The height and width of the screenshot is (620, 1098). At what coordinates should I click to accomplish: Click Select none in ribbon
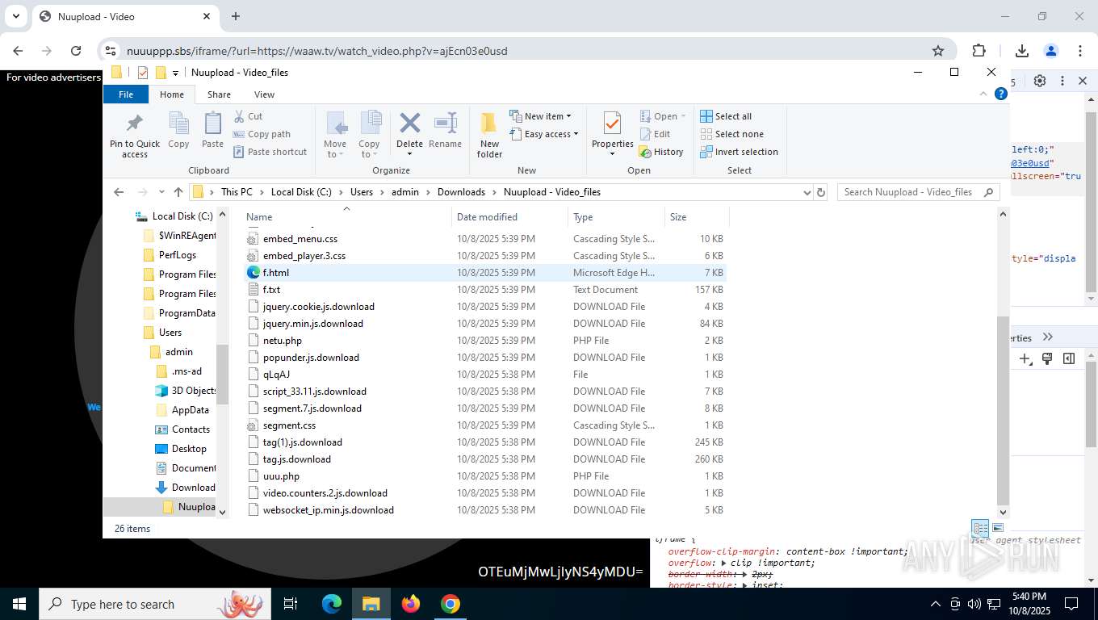(x=731, y=134)
